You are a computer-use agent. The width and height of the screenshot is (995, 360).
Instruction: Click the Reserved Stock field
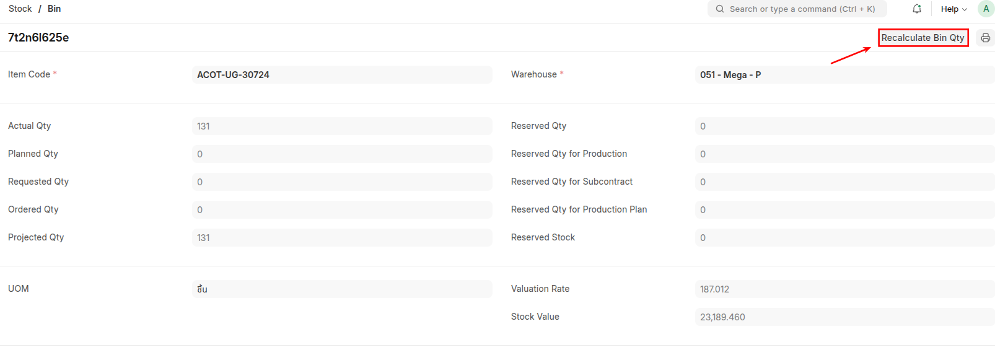845,237
